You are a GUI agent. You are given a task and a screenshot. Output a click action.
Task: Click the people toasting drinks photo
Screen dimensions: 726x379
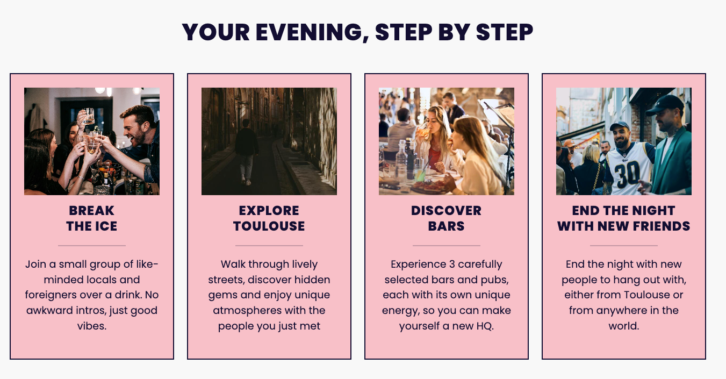[92, 141]
